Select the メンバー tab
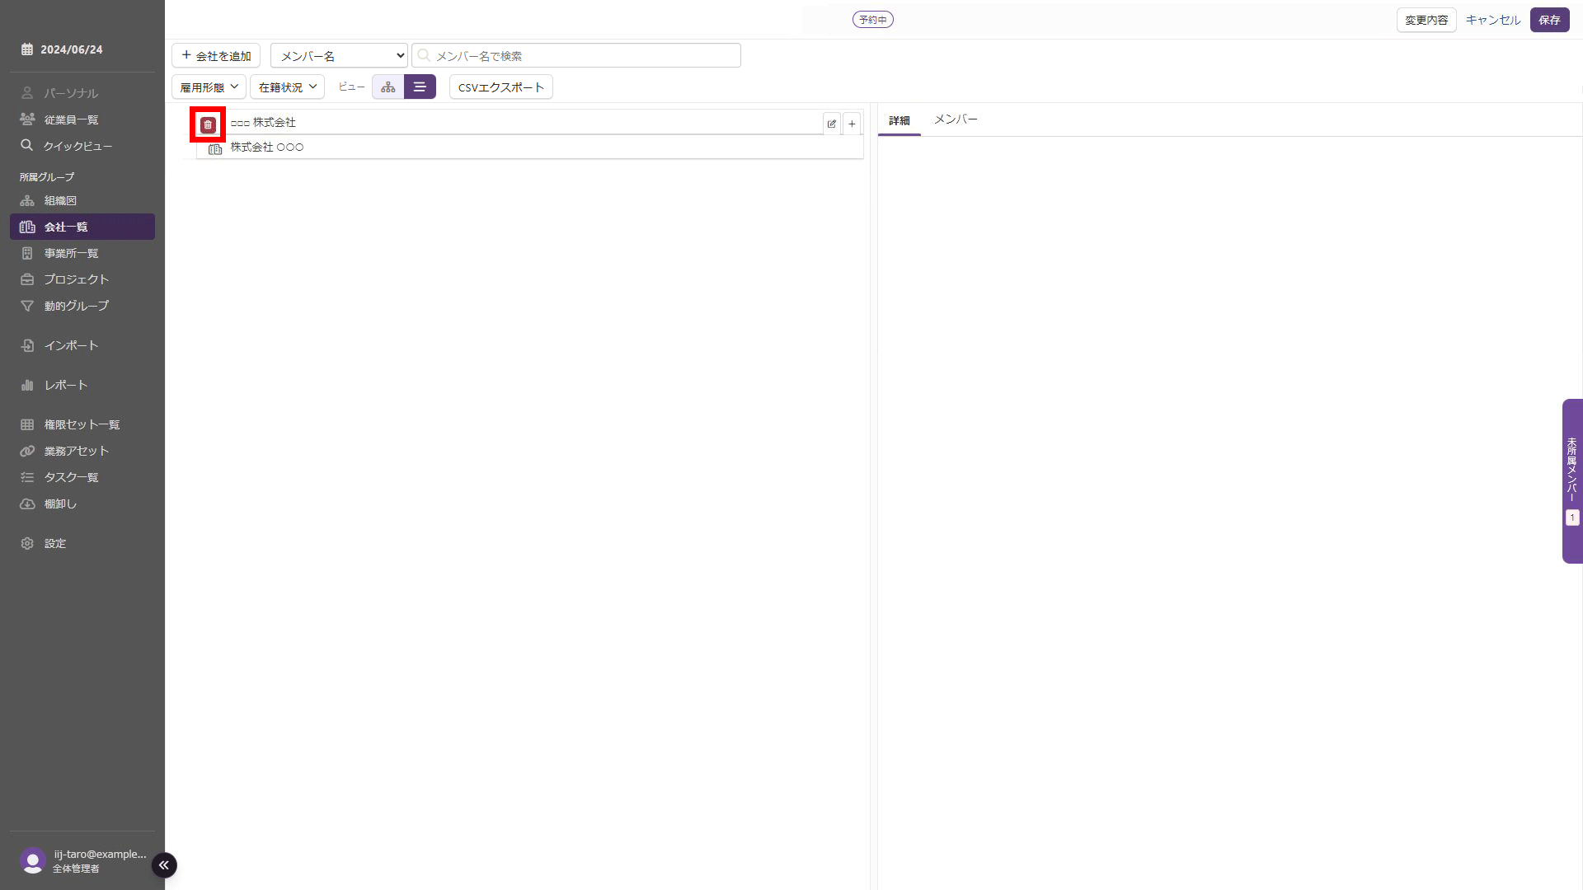The height and width of the screenshot is (890, 1583). pos(956,119)
